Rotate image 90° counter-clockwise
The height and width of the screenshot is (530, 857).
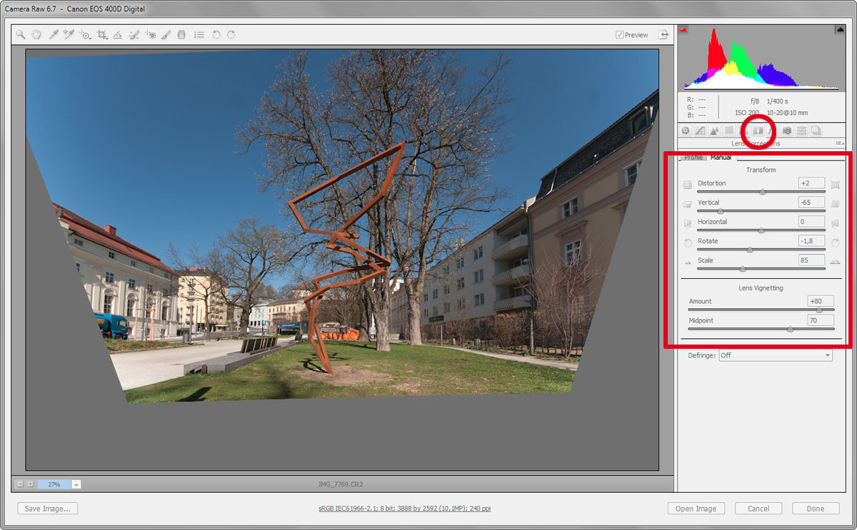click(x=216, y=34)
